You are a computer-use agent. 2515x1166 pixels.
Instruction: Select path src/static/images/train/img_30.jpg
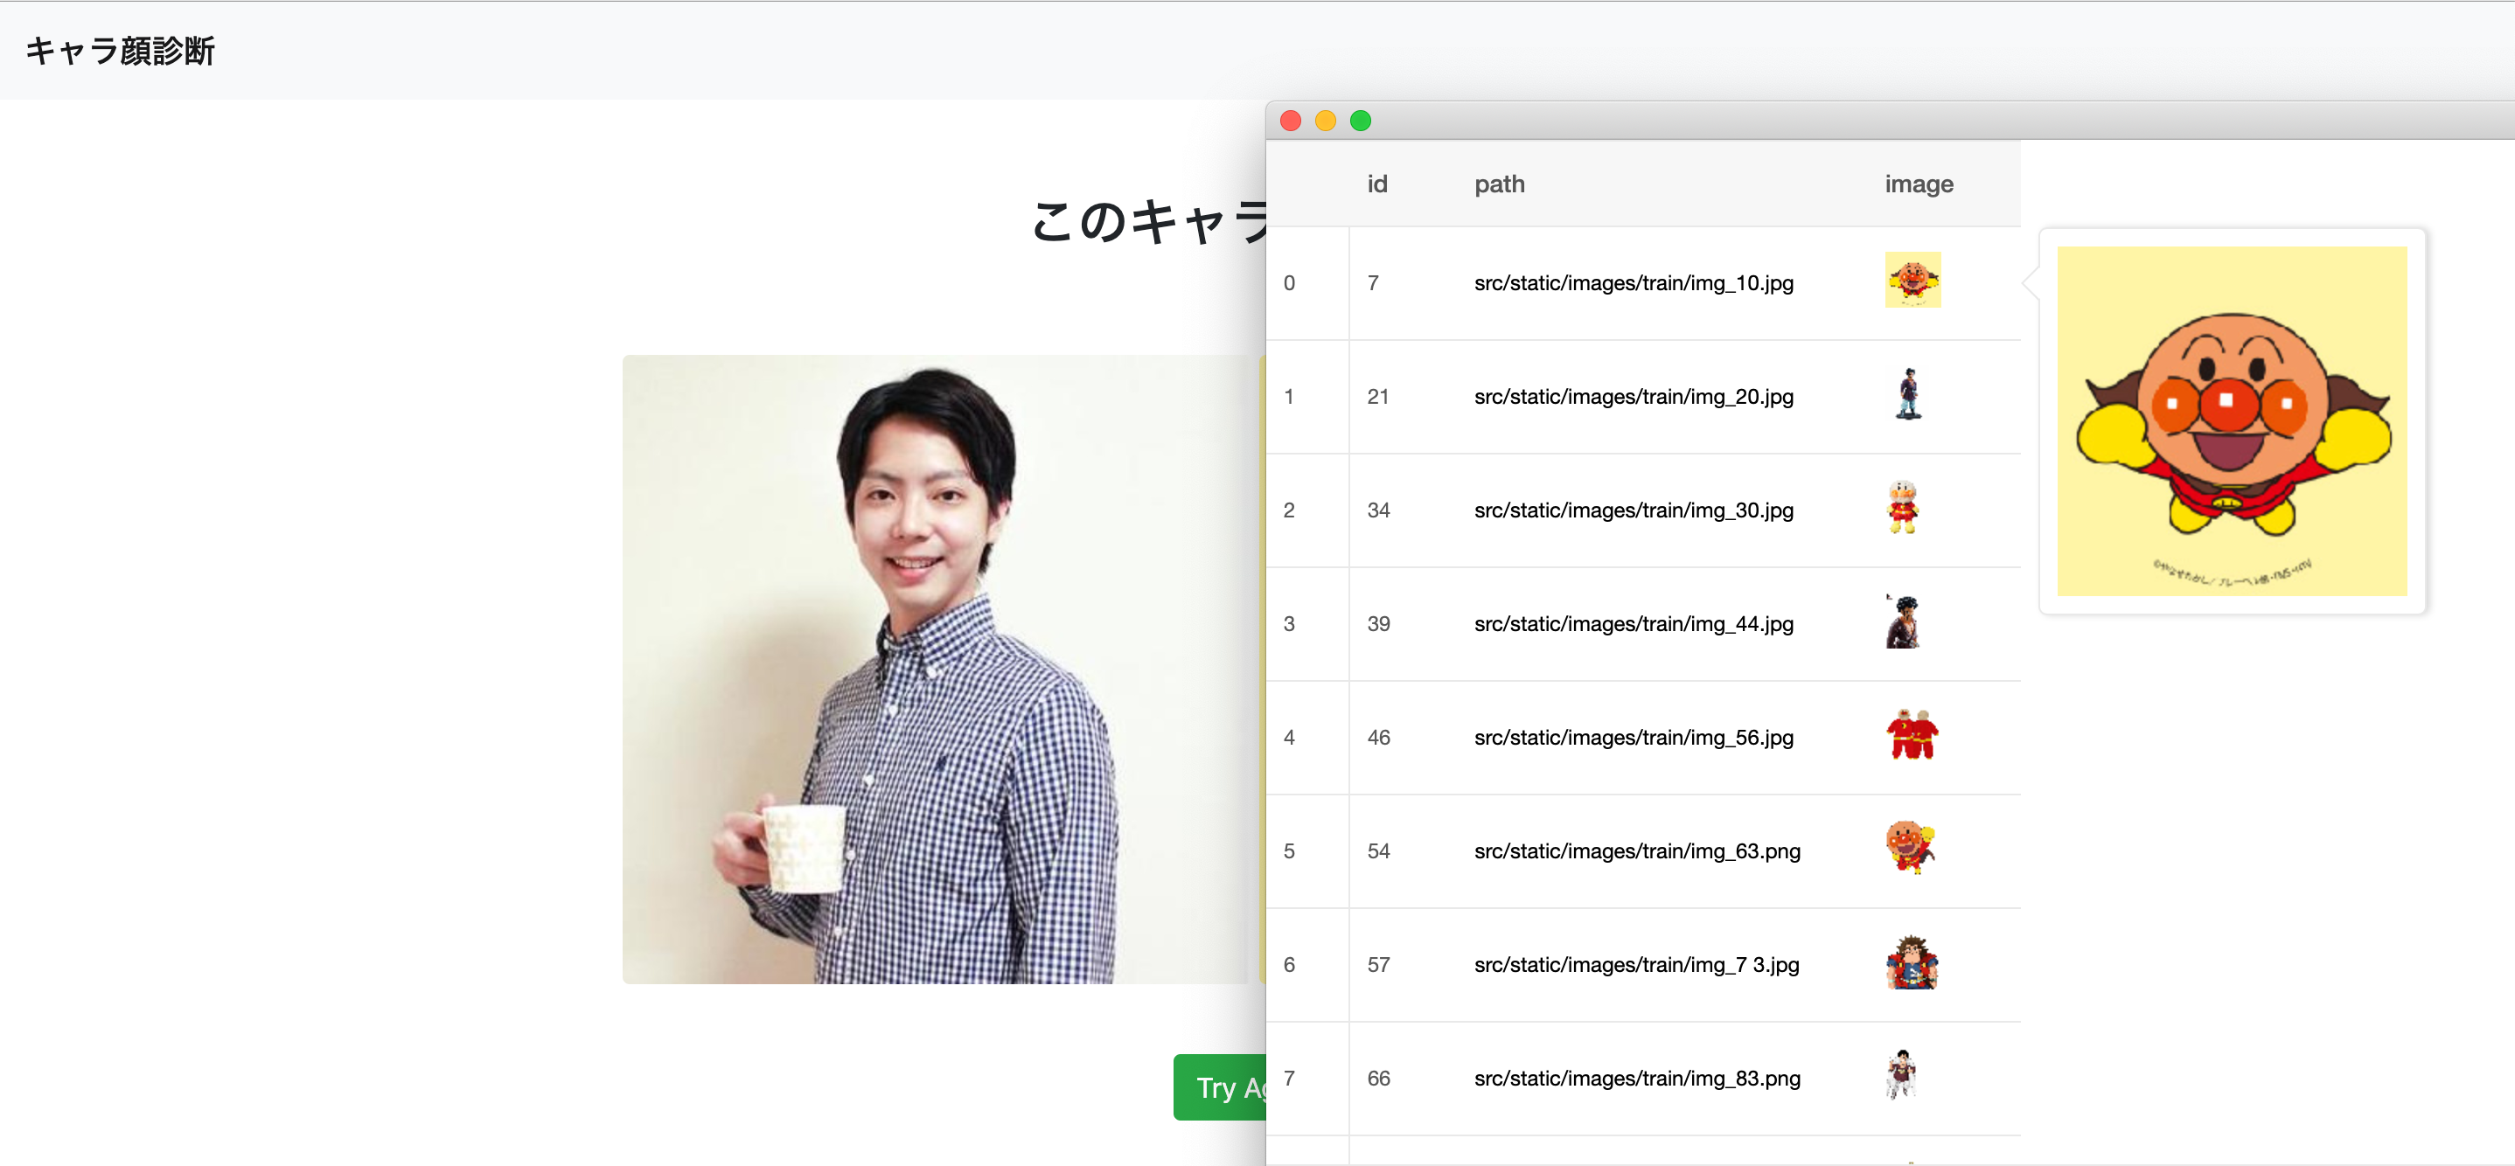[x=1634, y=510]
